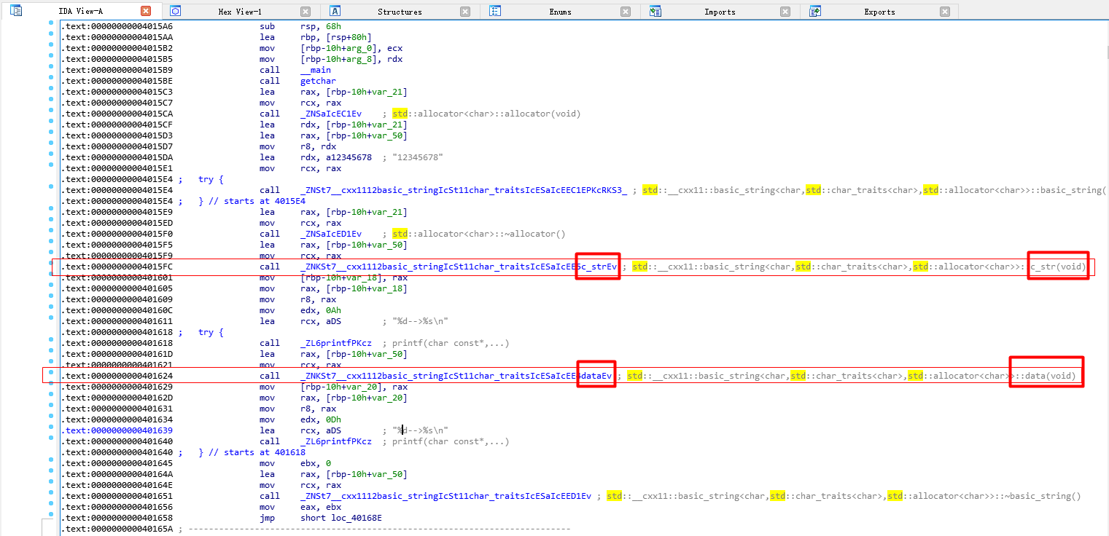Click the Enums tab icon
The width and height of the screenshot is (1109, 536).
coord(496,11)
